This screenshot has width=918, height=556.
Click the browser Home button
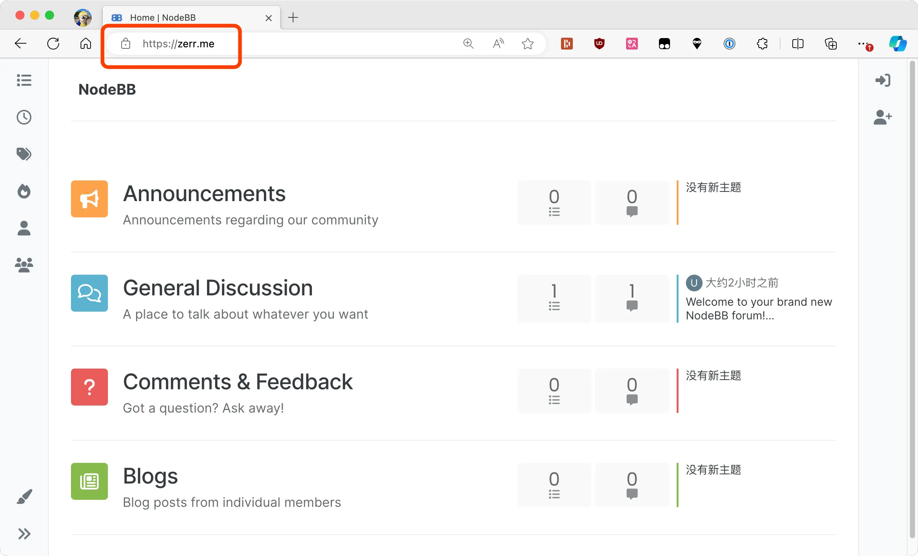point(86,44)
